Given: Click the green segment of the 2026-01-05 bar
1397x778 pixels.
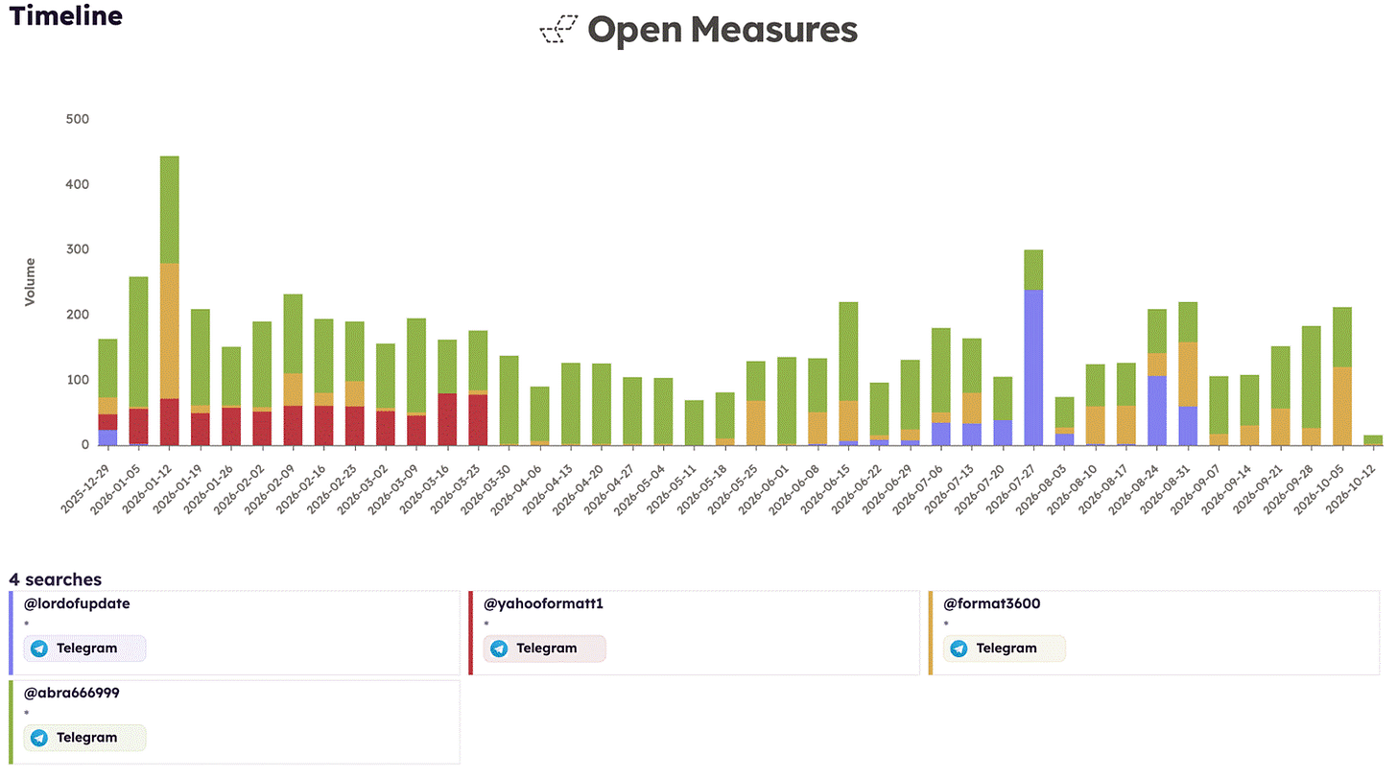Looking at the screenshot, I should pyautogui.click(x=139, y=342).
